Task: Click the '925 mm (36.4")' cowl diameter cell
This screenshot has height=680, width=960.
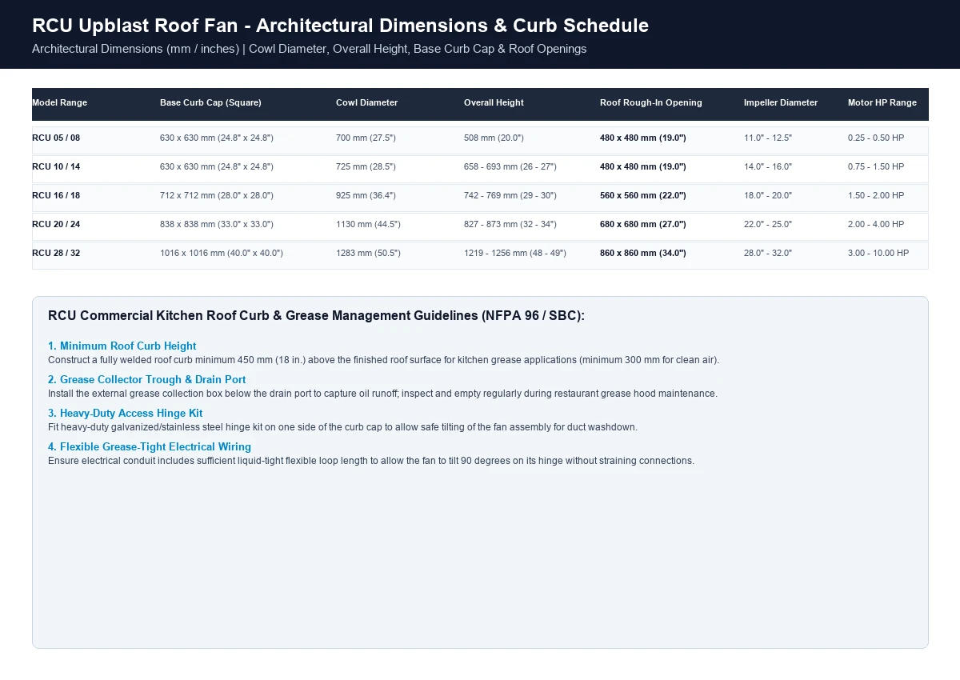Action: pyautogui.click(x=366, y=195)
